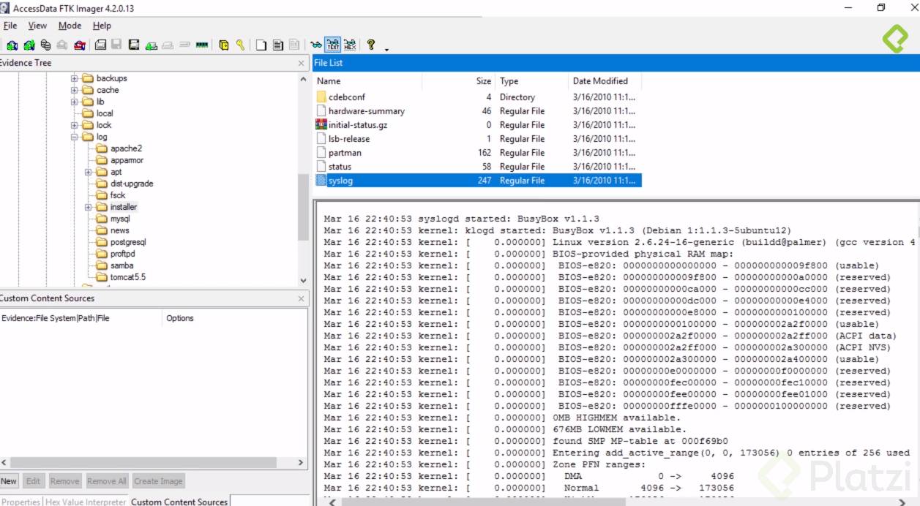Click the grayed Export Directory Listing icon

pos(293,45)
